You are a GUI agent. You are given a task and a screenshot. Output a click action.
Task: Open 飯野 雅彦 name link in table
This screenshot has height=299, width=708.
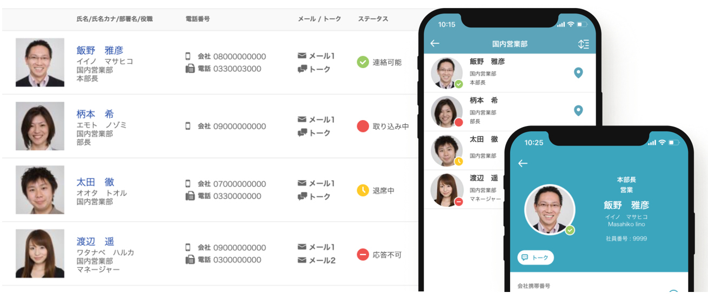(x=100, y=50)
